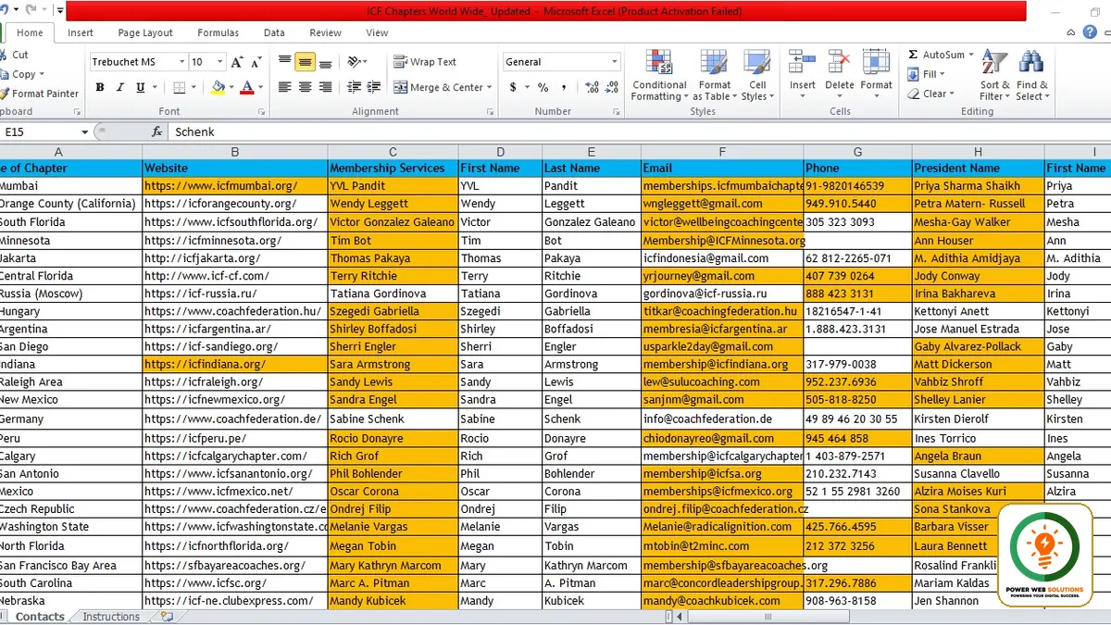Click the insert new worksheet tab icon
The width and height of the screenshot is (1111, 625).
click(166, 616)
